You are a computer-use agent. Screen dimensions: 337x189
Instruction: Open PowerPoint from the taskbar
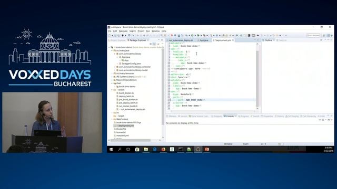tap(207, 149)
